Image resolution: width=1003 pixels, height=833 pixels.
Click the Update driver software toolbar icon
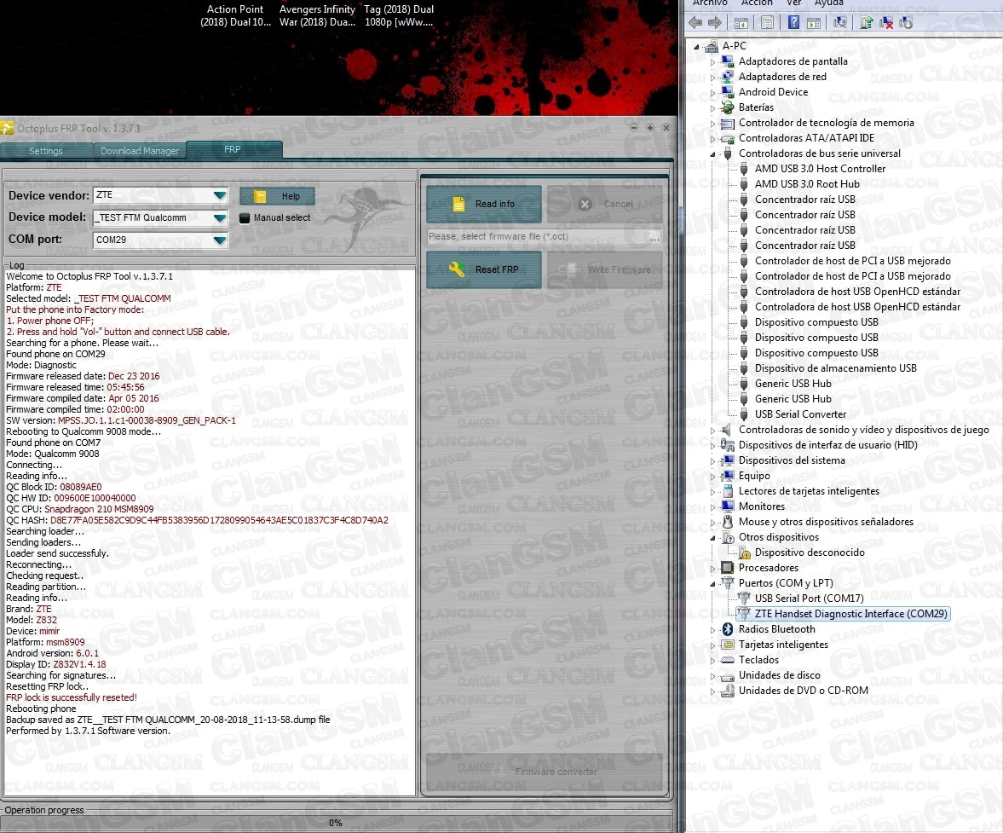867,23
